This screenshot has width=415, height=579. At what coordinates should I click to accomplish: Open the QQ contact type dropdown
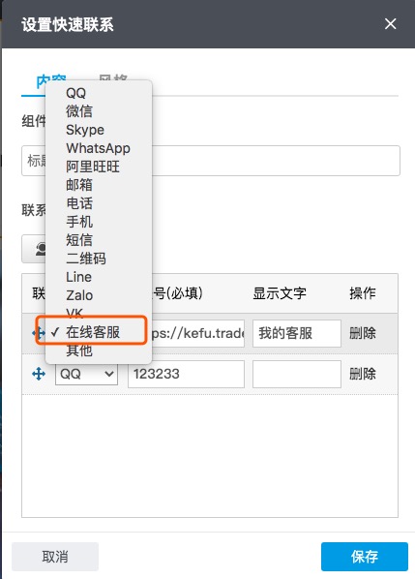[x=86, y=374]
